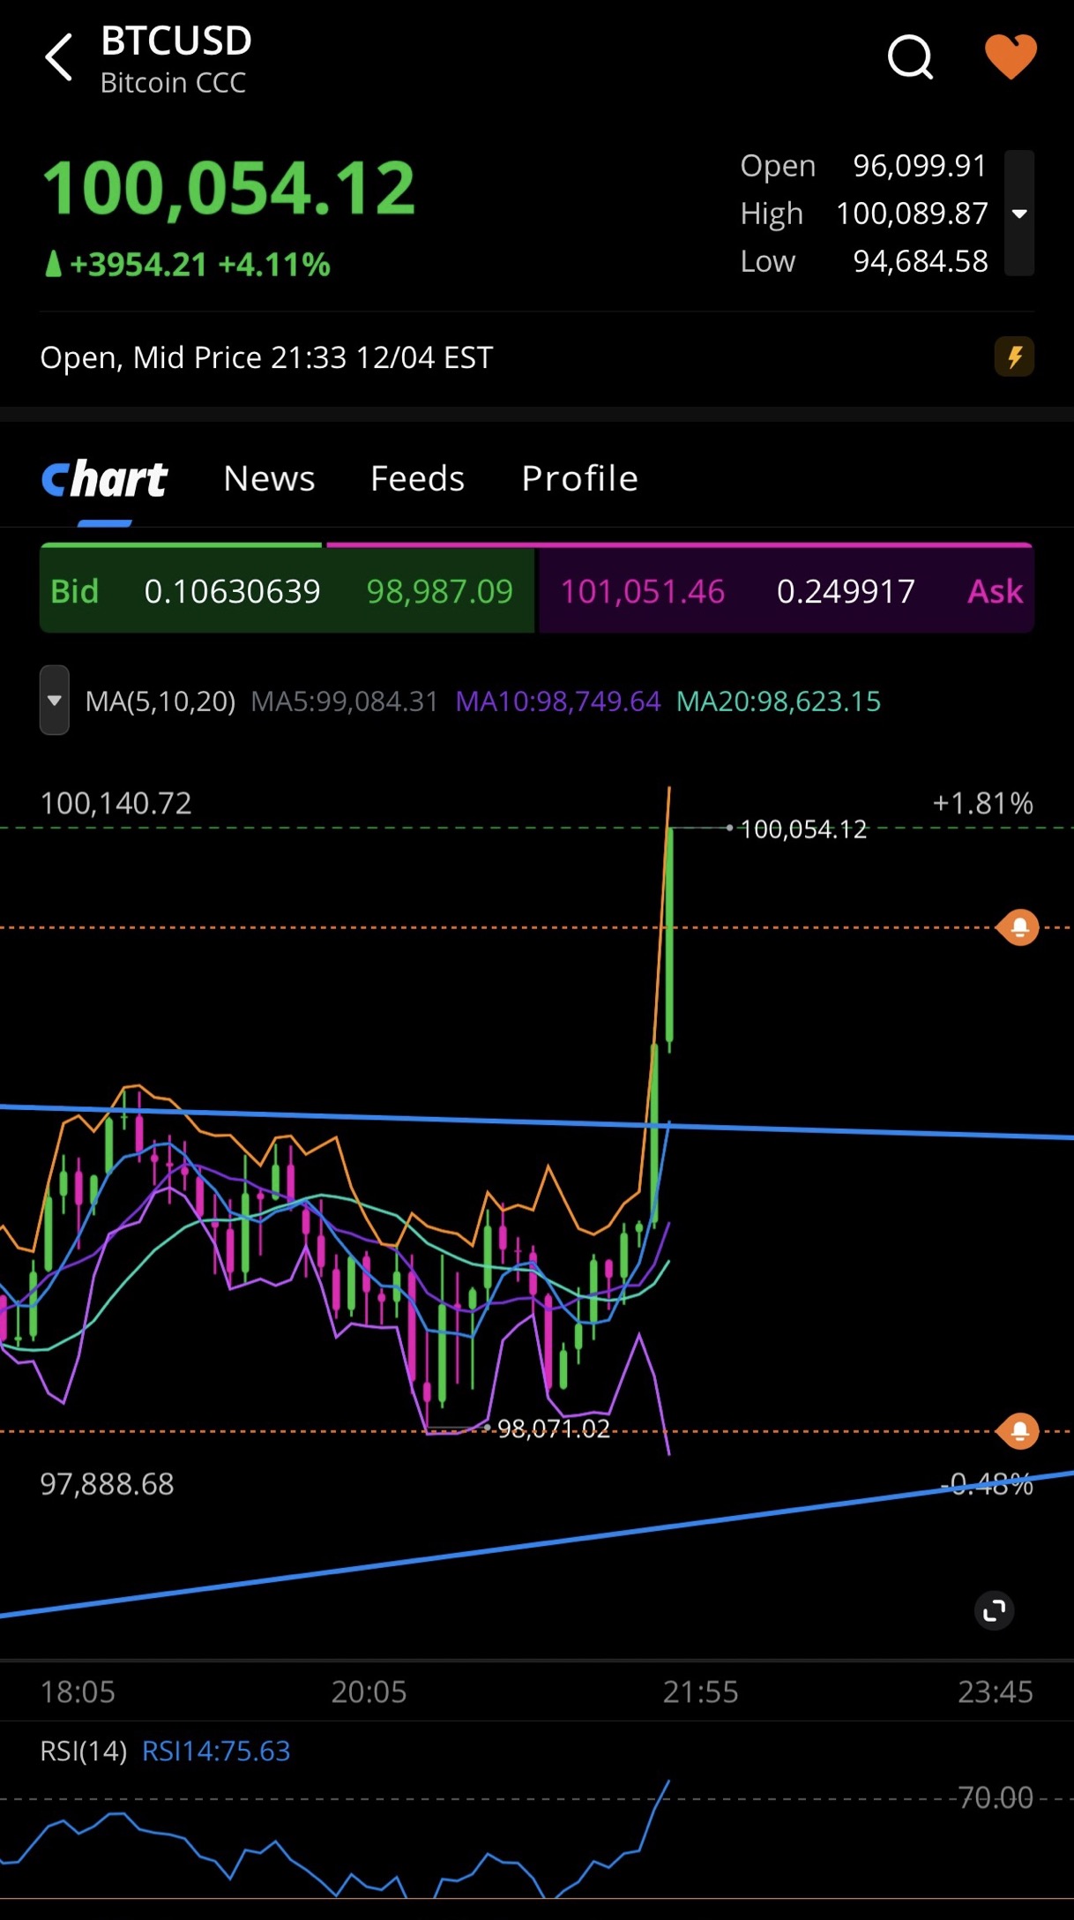Open the Profile tab
The image size is (1074, 1920).
(579, 478)
